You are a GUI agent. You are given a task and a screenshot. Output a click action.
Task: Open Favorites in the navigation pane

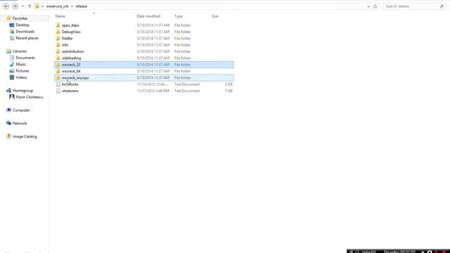(20, 18)
